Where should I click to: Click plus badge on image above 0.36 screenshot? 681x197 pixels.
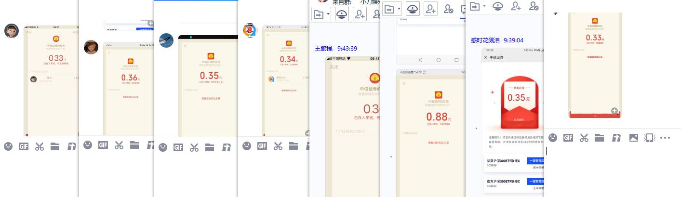[151, 23]
